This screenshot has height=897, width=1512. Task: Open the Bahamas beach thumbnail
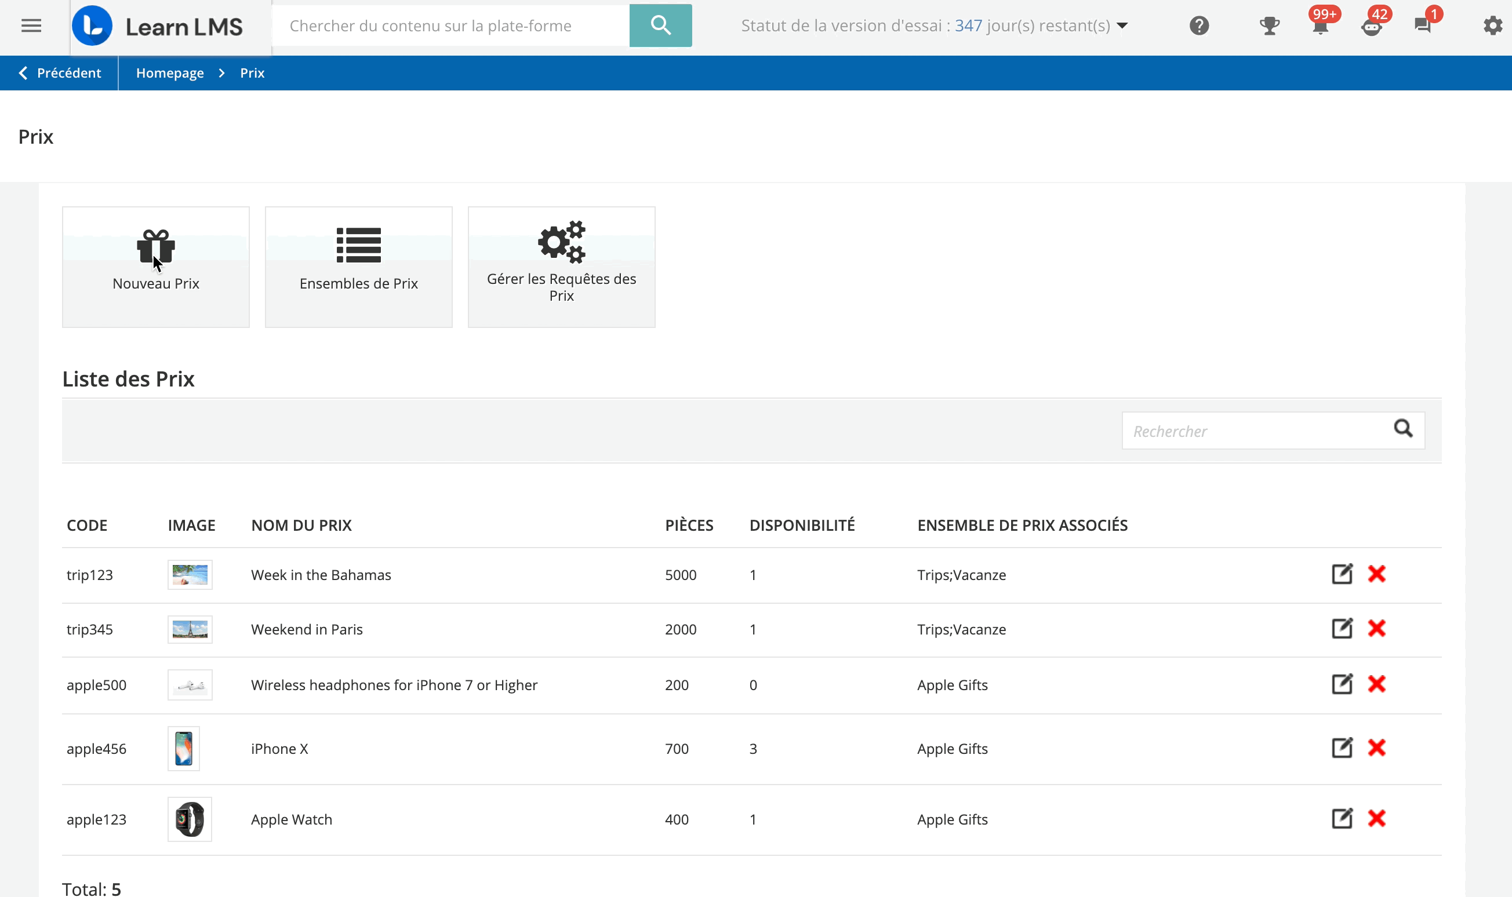(190, 574)
